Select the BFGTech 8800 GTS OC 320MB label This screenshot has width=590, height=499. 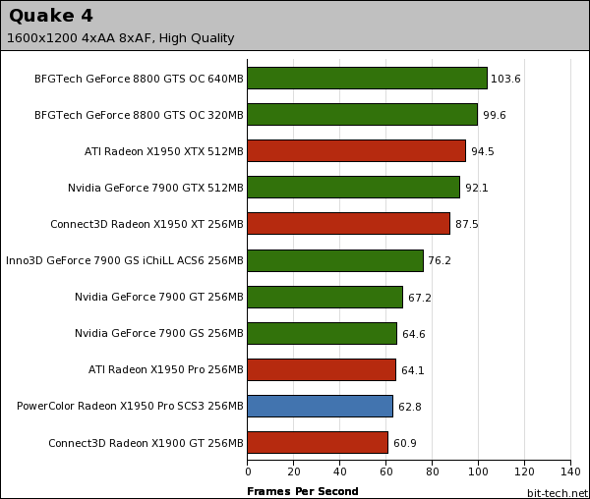pyautogui.click(x=139, y=115)
